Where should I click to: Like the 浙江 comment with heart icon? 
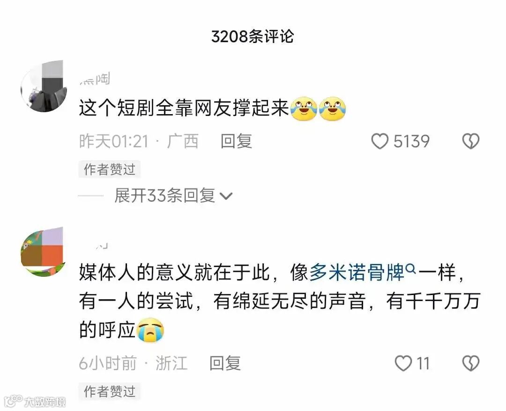pyautogui.click(x=403, y=363)
